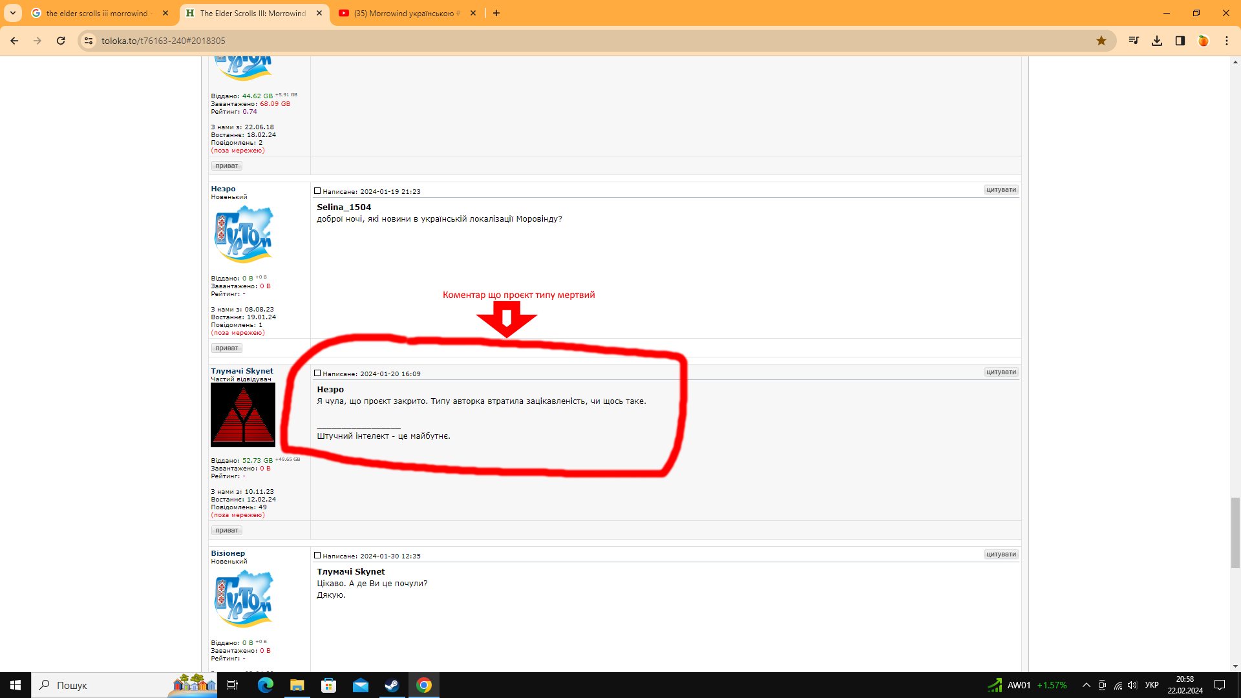
Task: Tick checkbox beside post dated 2024-01-19 21:23
Action: pos(317,191)
